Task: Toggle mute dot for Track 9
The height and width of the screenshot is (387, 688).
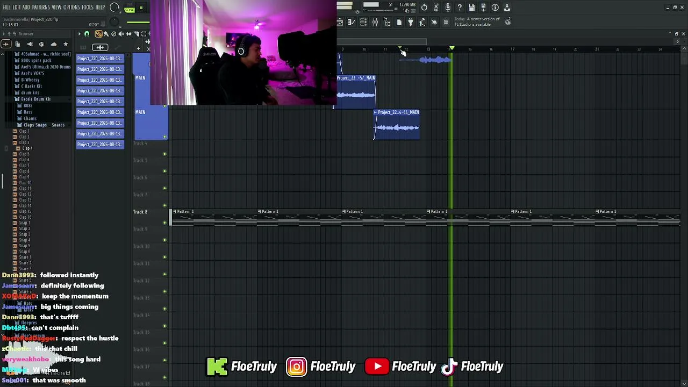Action: [164, 240]
